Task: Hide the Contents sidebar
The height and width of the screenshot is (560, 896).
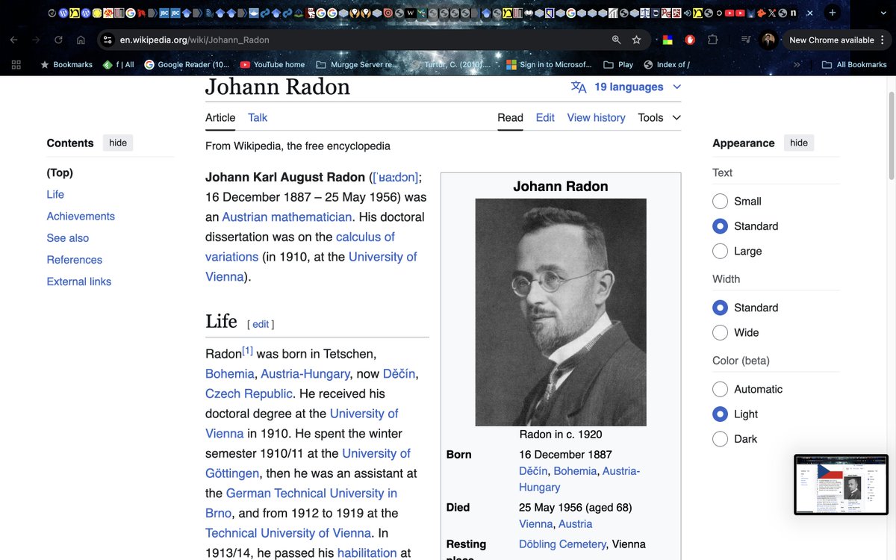Action: 118,143
